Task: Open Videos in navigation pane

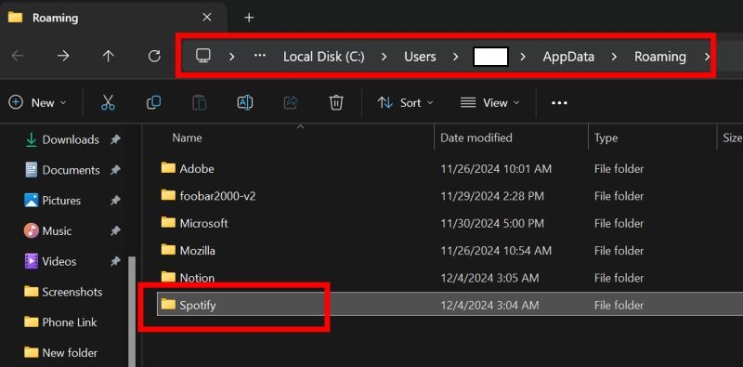Action: (59, 261)
